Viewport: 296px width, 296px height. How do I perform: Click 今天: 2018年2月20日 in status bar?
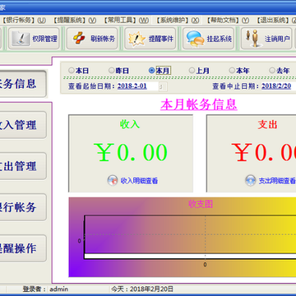click(x=142, y=289)
